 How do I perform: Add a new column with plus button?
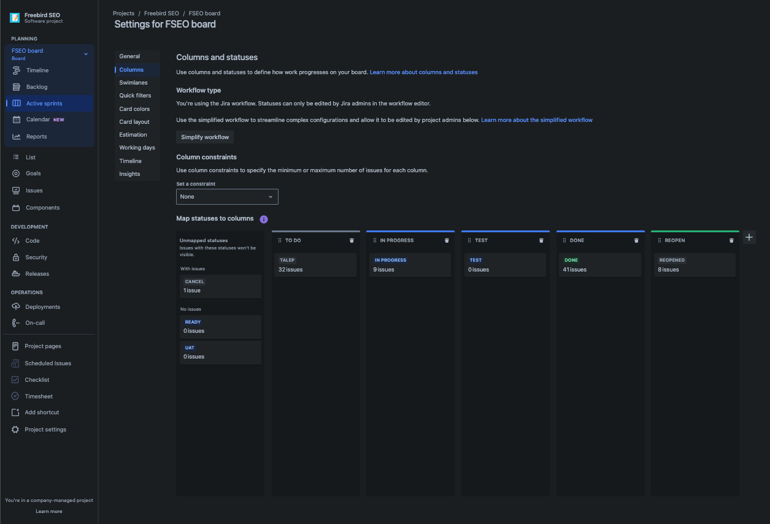pos(749,237)
